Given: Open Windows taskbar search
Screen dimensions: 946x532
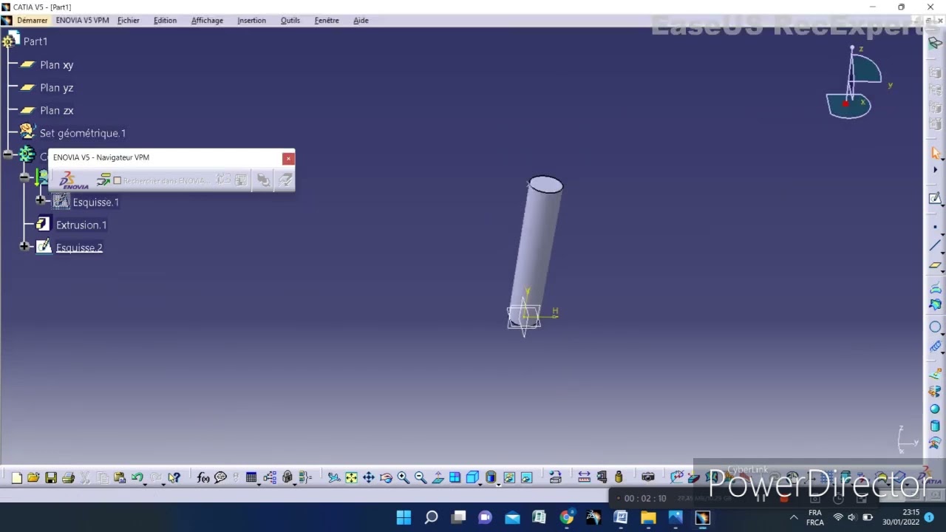Looking at the screenshot, I should click(x=431, y=518).
